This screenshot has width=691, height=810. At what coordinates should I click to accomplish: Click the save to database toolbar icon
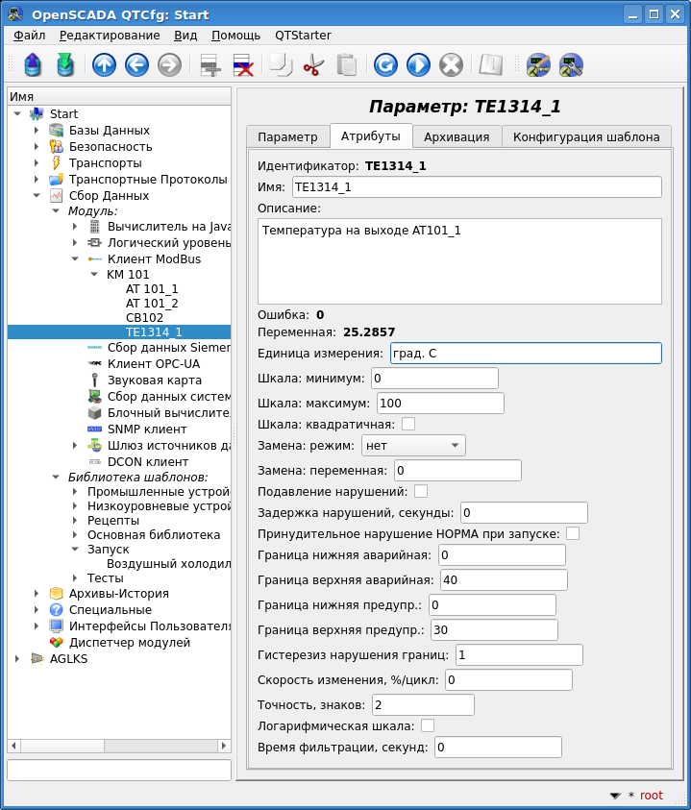pyautogui.click(x=64, y=65)
